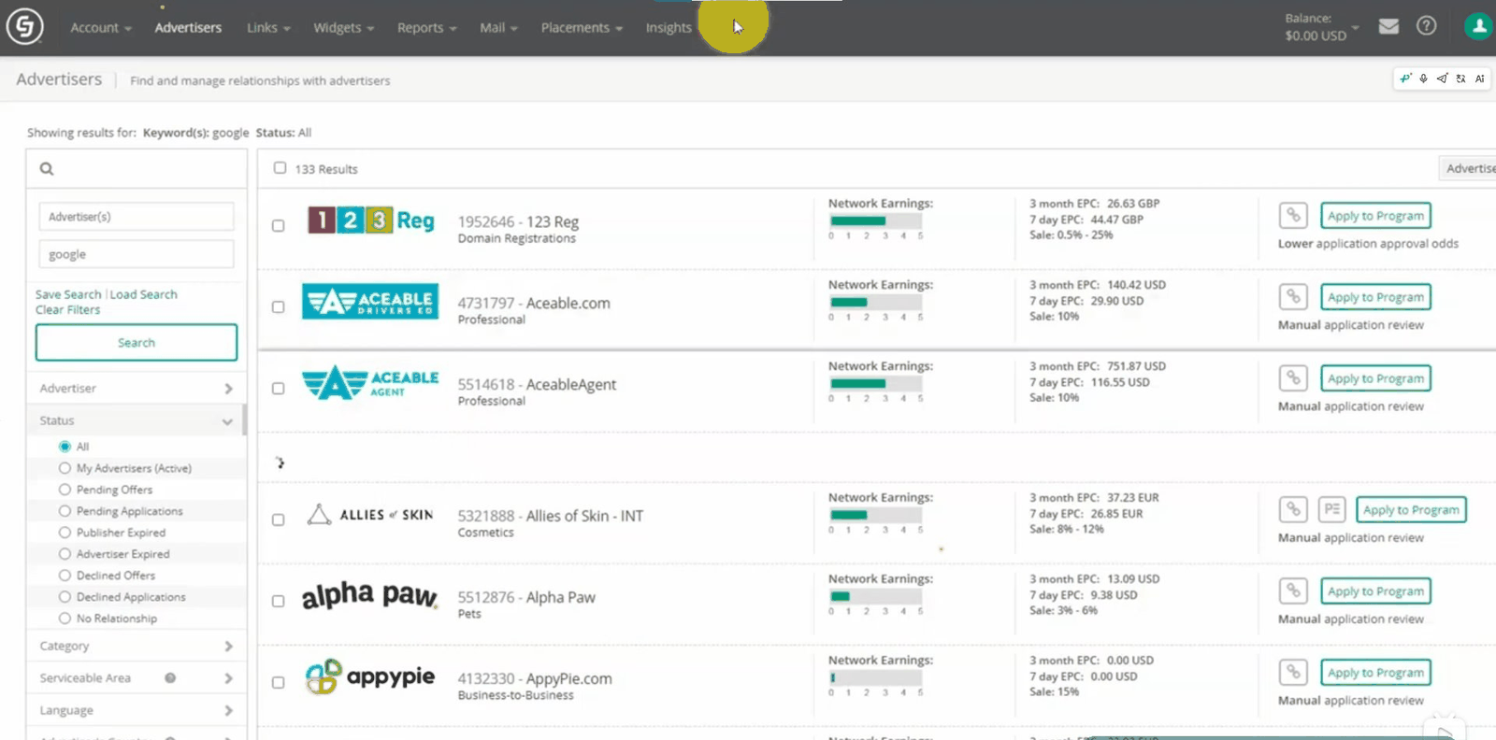Viewport: 1496px width, 740px height.
Task: Select No Relationship status
Action: 65,619
